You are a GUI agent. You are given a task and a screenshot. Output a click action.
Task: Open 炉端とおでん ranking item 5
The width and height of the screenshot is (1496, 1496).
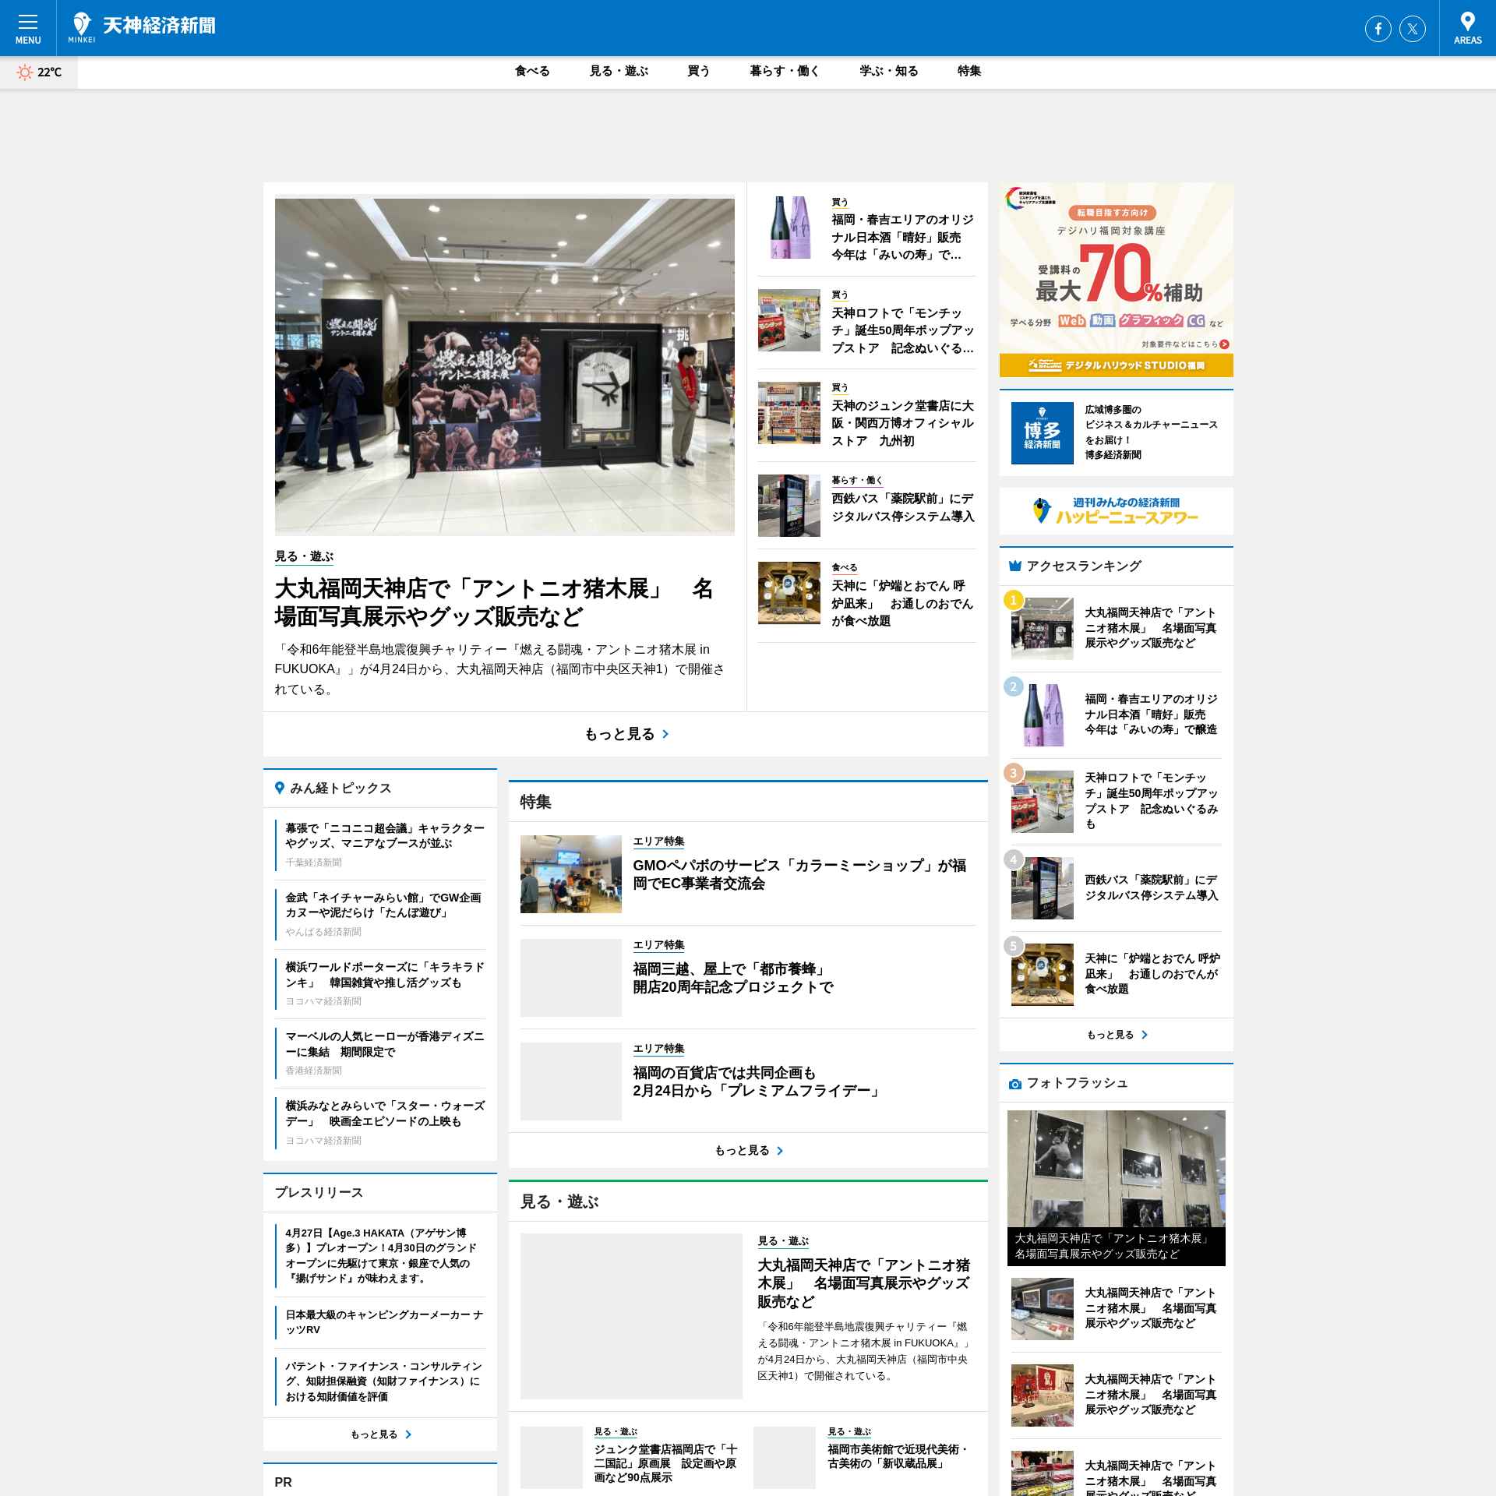pyautogui.click(x=1152, y=974)
